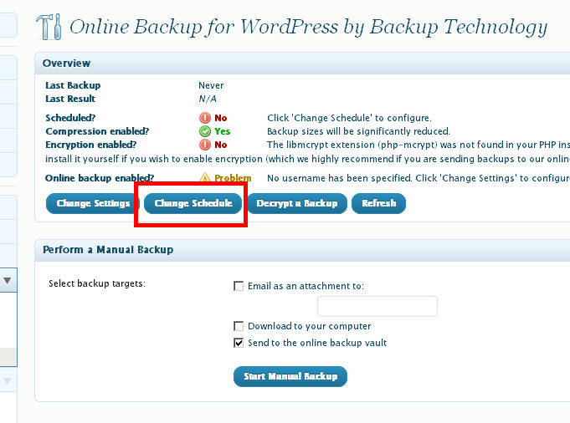Image resolution: width=570 pixels, height=423 pixels.
Task: Refresh the backup overview
Action: (x=378, y=203)
